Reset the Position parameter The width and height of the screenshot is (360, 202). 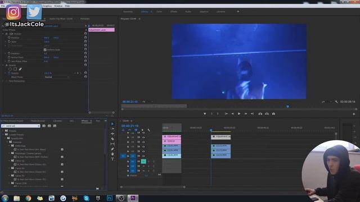[85, 38]
